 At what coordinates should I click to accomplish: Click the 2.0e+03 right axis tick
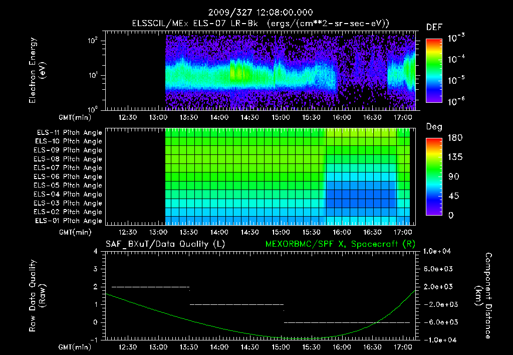pyautogui.click(x=438, y=287)
